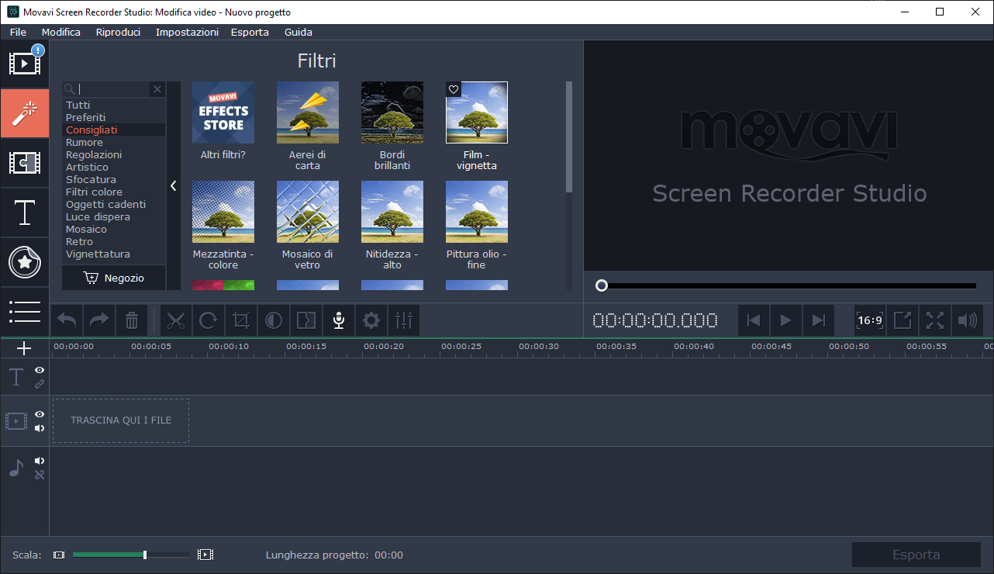The height and width of the screenshot is (574, 994).
Task: Open the Impostazioni menu
Action: click(187, 32)
